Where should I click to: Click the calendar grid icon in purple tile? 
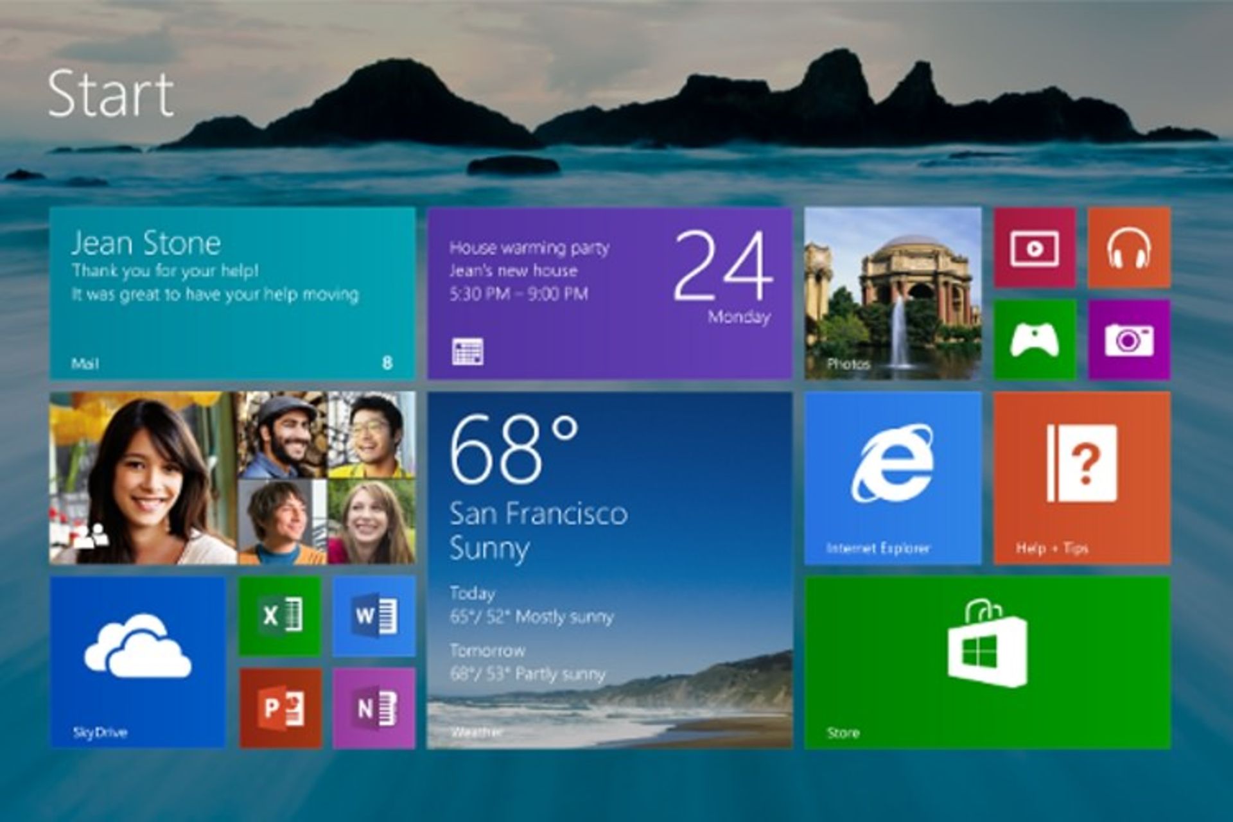click(x=468, y=351)
